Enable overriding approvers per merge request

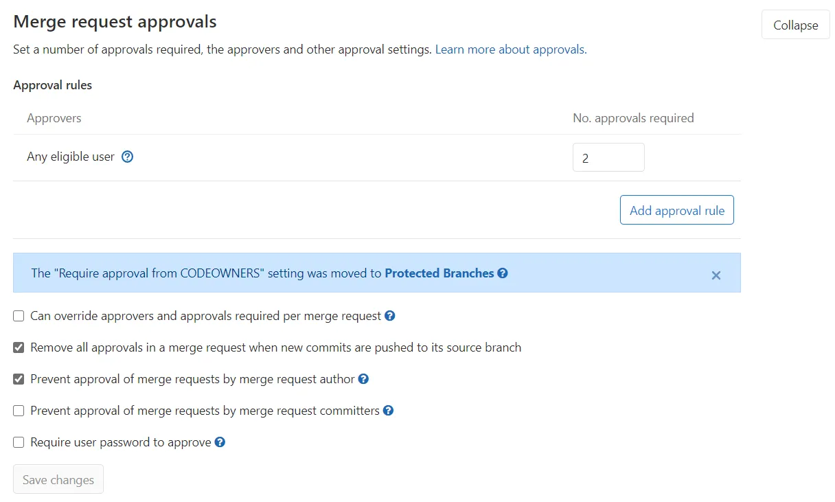pyautogui.click(x=19, y=315)
